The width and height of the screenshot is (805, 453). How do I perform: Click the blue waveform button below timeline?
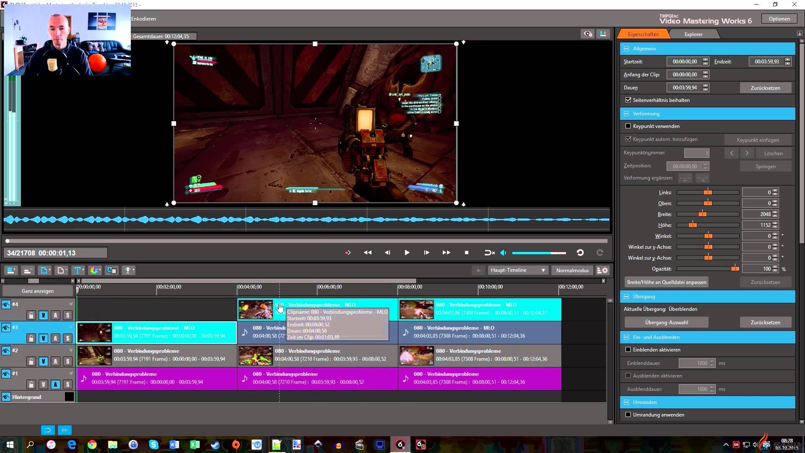(x=65, y=430)
